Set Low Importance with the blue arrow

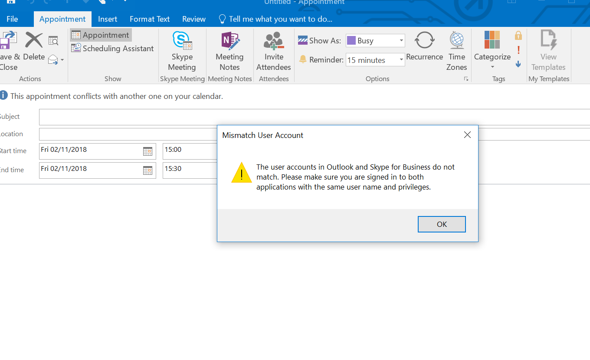tap(518, 64)
